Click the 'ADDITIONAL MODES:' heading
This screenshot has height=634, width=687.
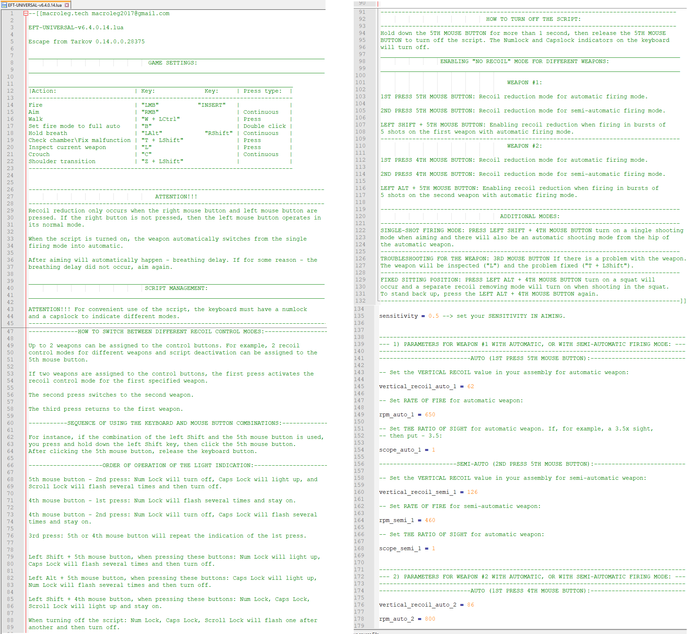pyautogui.click(x=530, y=216)
